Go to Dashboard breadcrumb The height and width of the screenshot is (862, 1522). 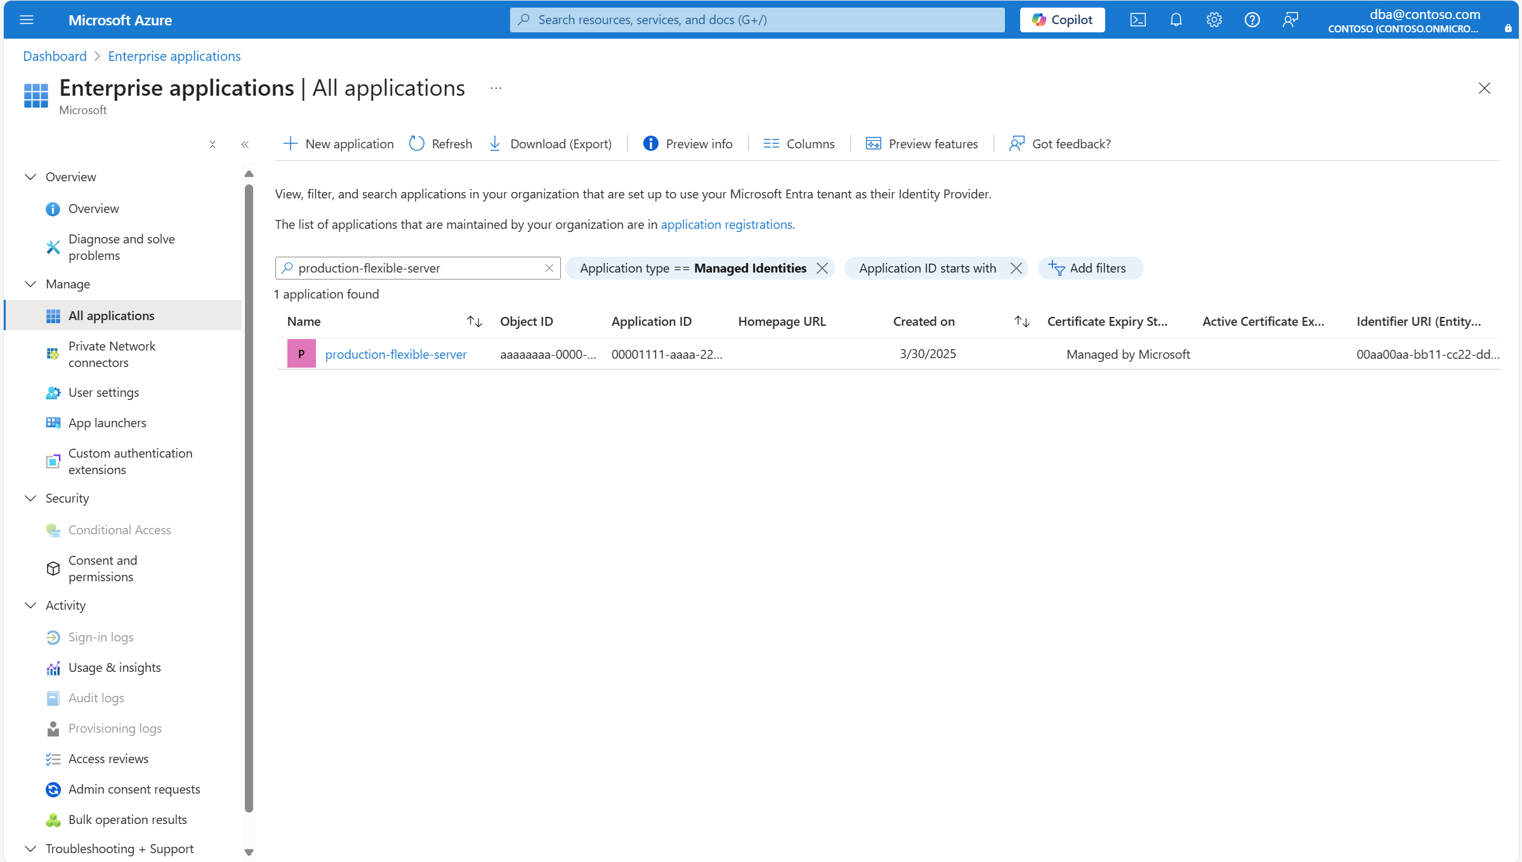pos(55,56)
